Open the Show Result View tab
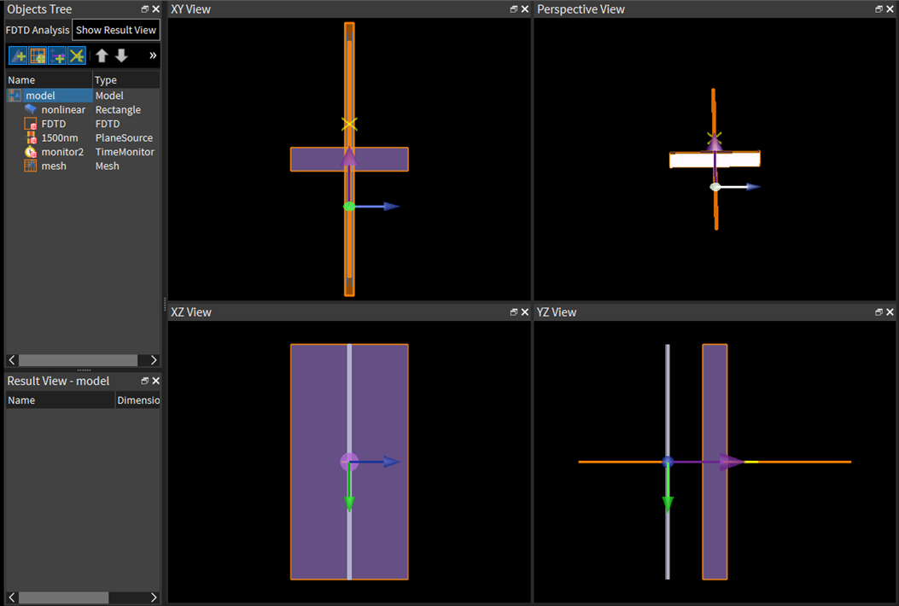The height and width of the screenshot is (606, 899). click(116, 31)
